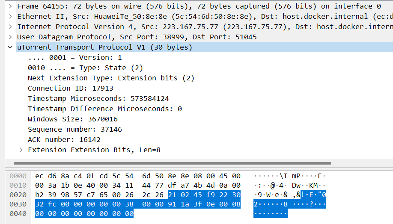Screen dimensions: 393x224
Task: Click hex offset 0030 label
Action: (x=18, y=204)
